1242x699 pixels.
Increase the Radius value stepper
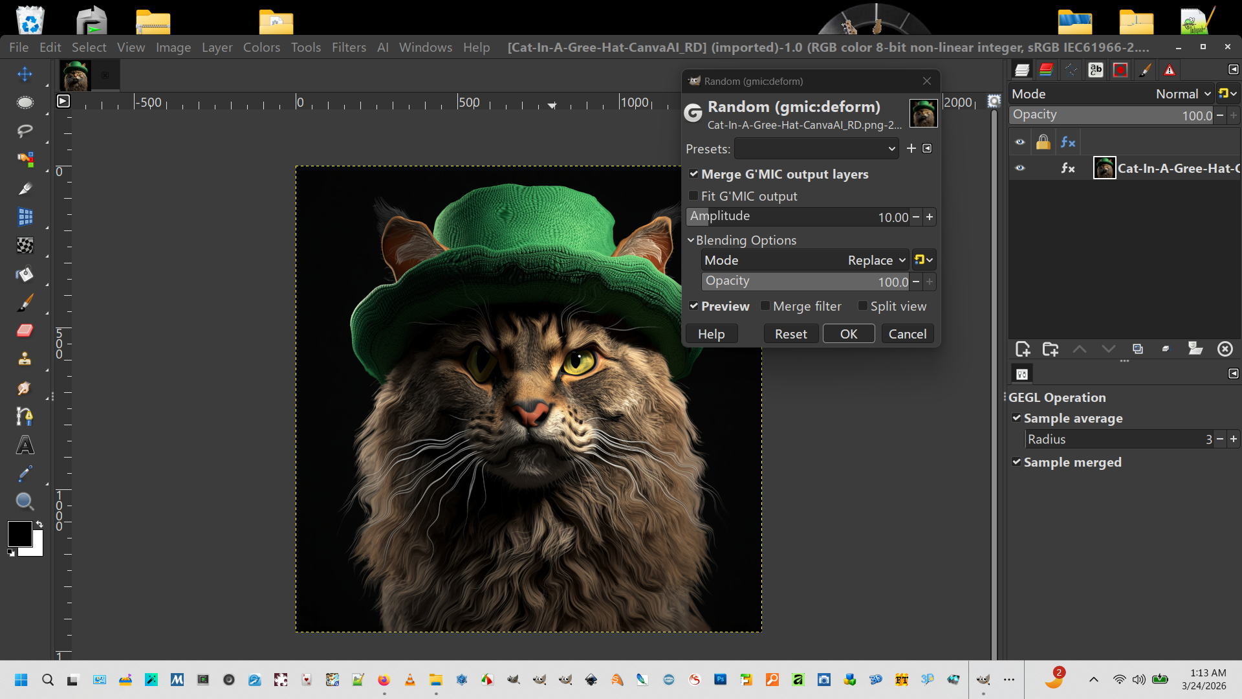(x=1234, y=439)
